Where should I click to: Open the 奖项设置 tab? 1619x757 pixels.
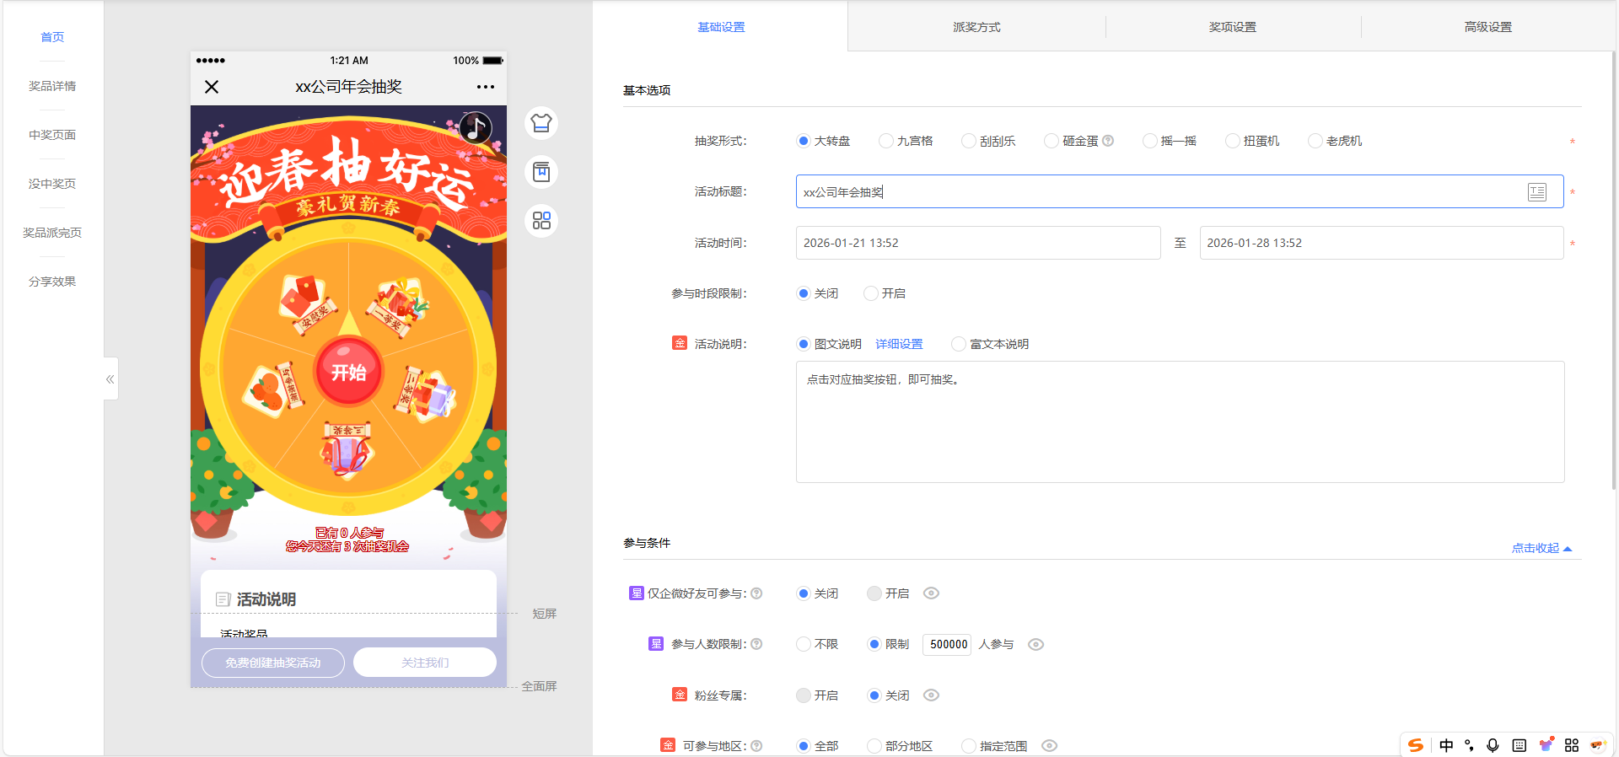1233,27
